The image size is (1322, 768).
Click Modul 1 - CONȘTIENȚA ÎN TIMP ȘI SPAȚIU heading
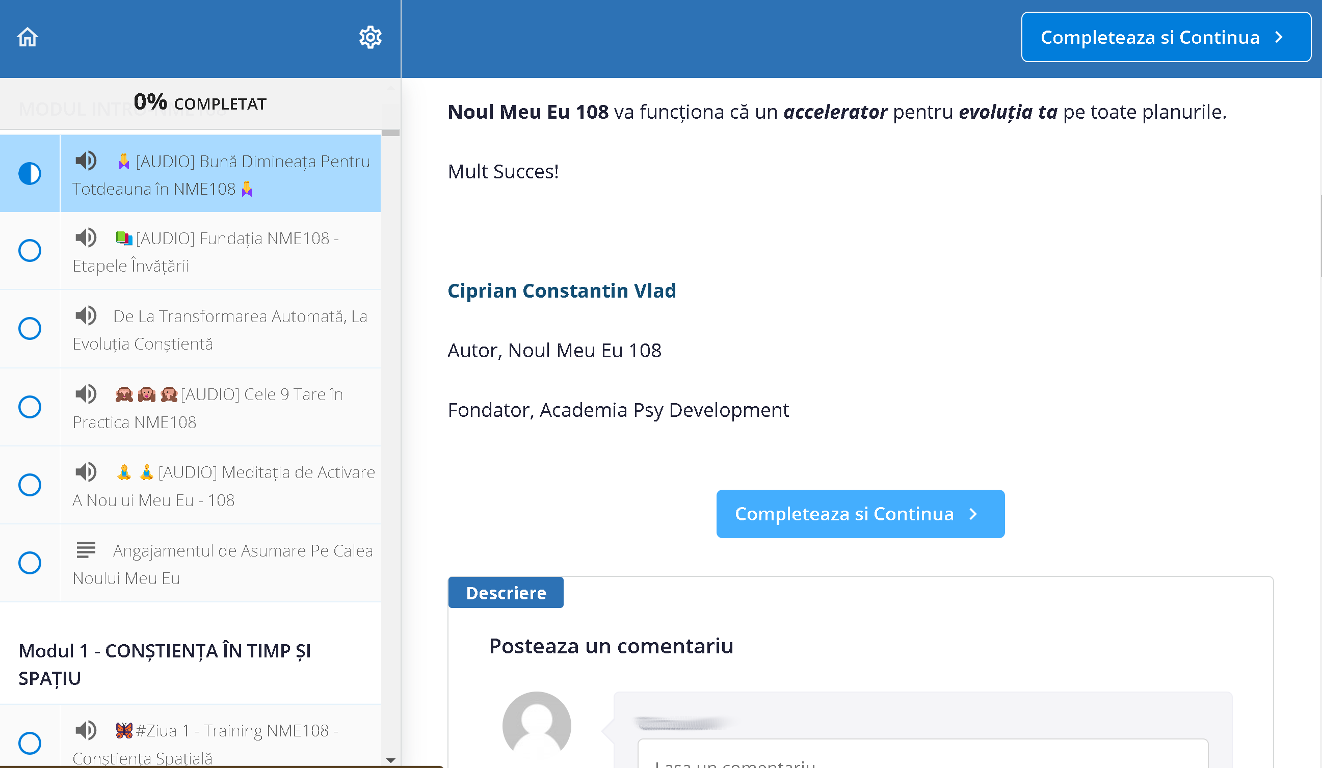pyautogui.click(x=165, y=665)
